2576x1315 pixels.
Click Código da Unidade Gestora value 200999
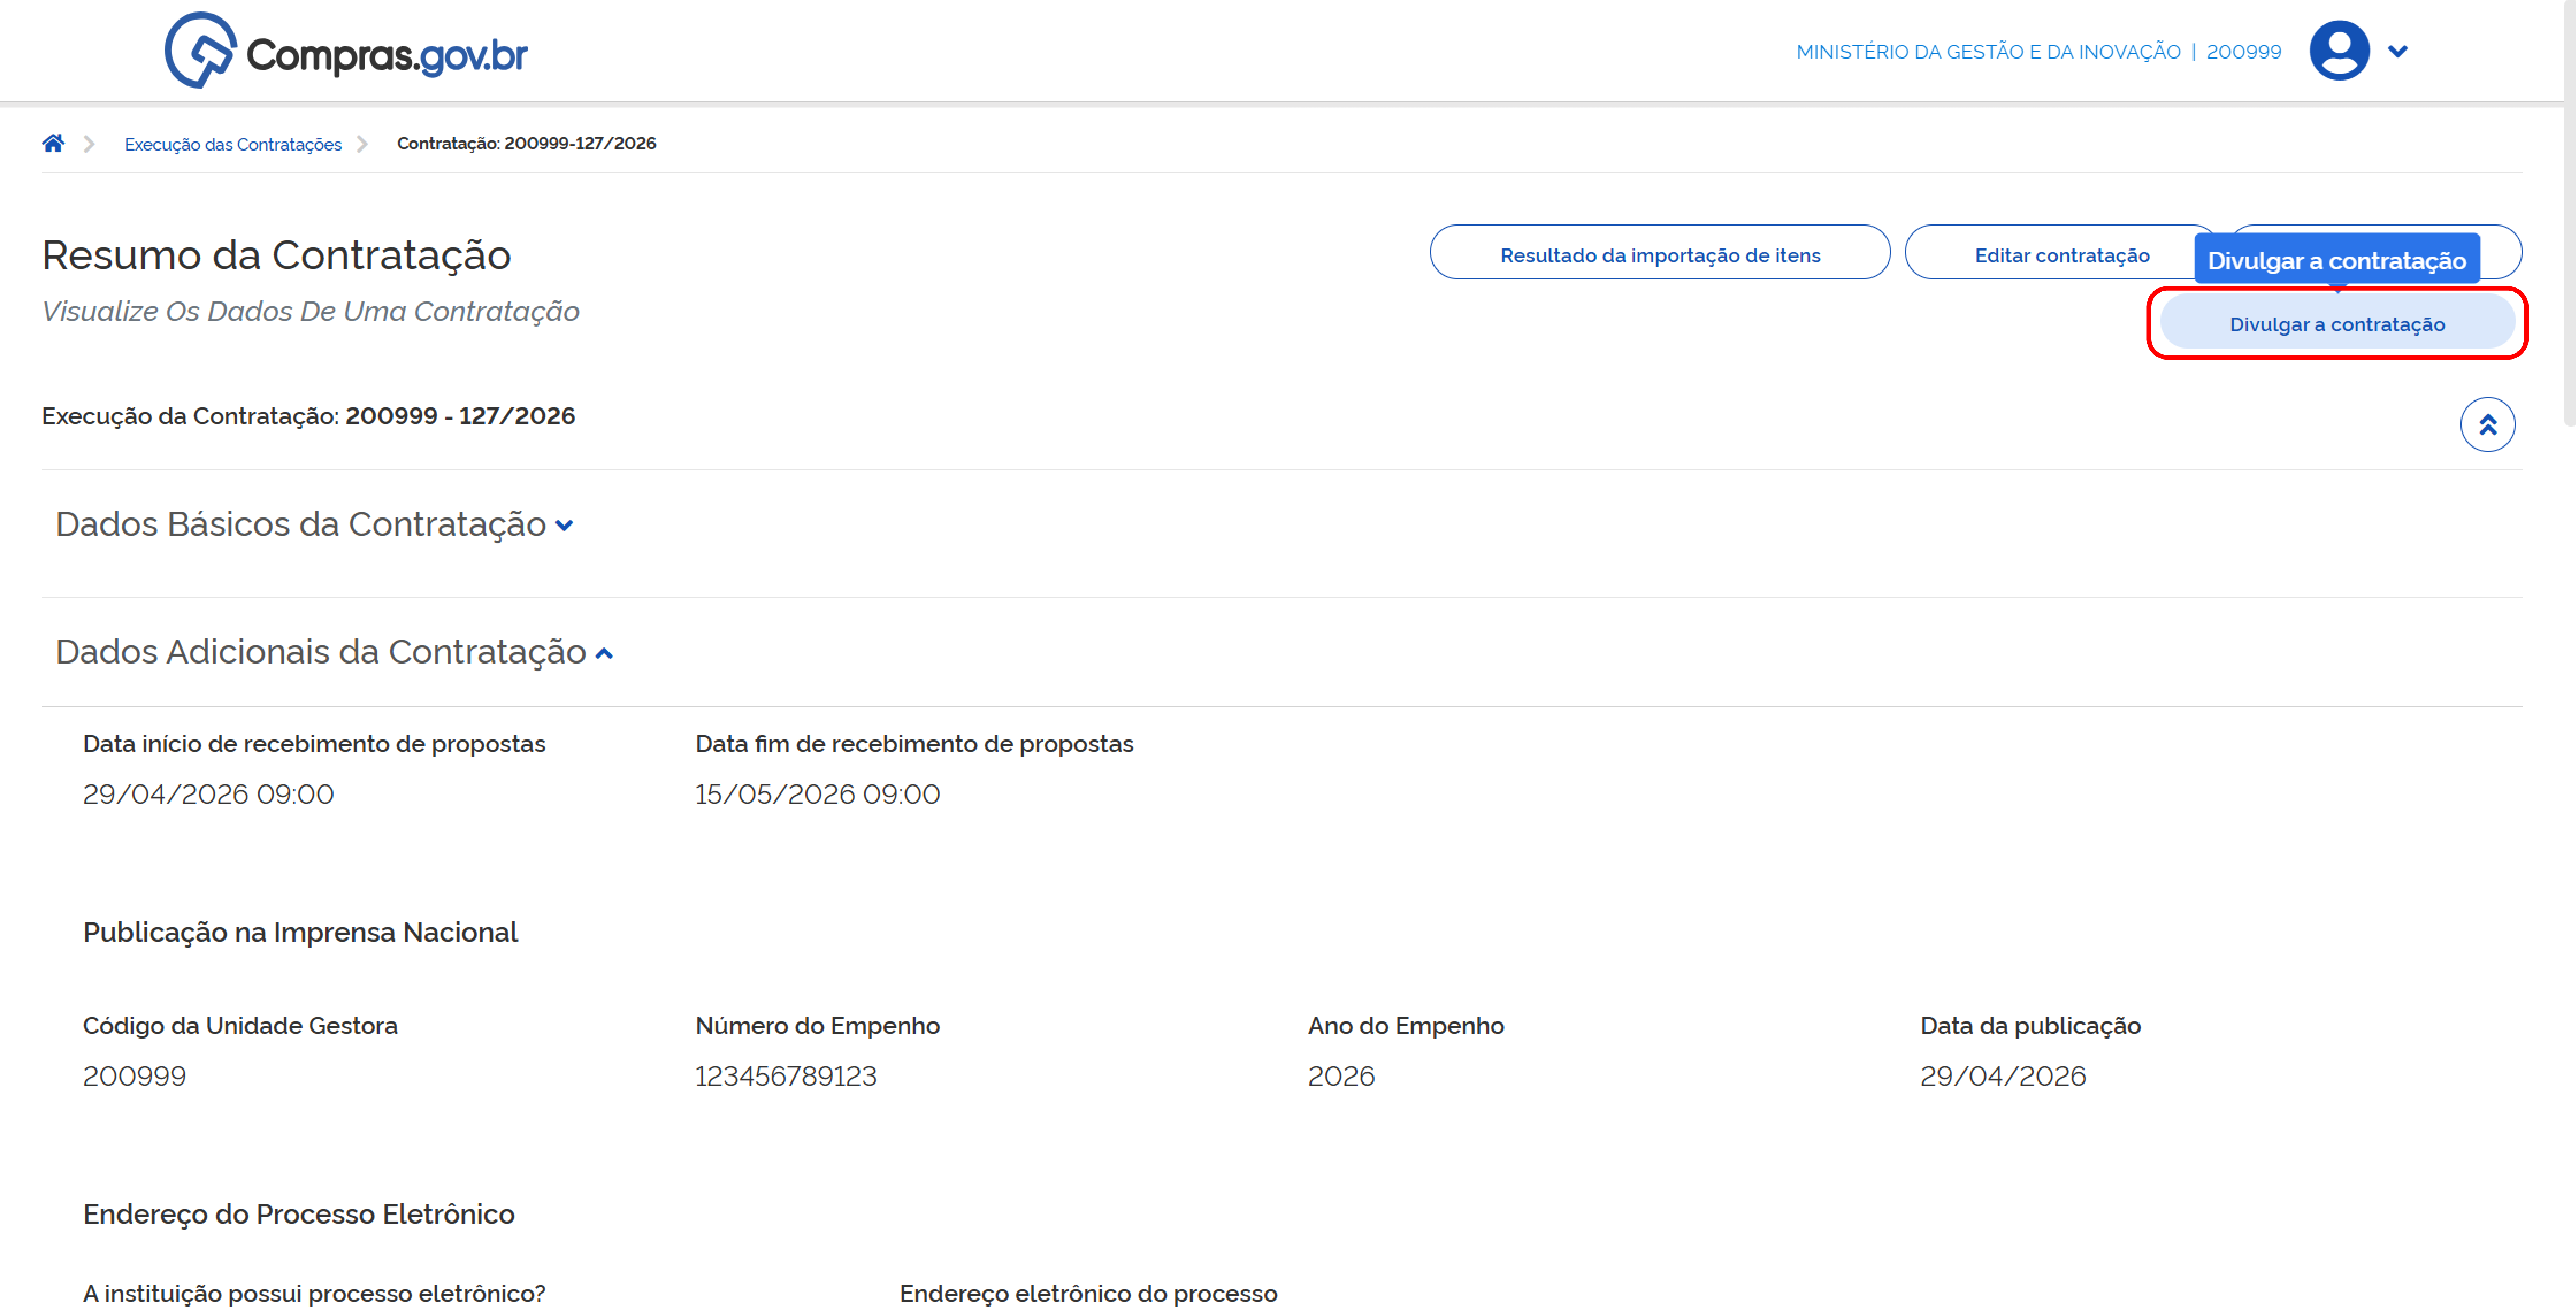[x=134, y=1076]
